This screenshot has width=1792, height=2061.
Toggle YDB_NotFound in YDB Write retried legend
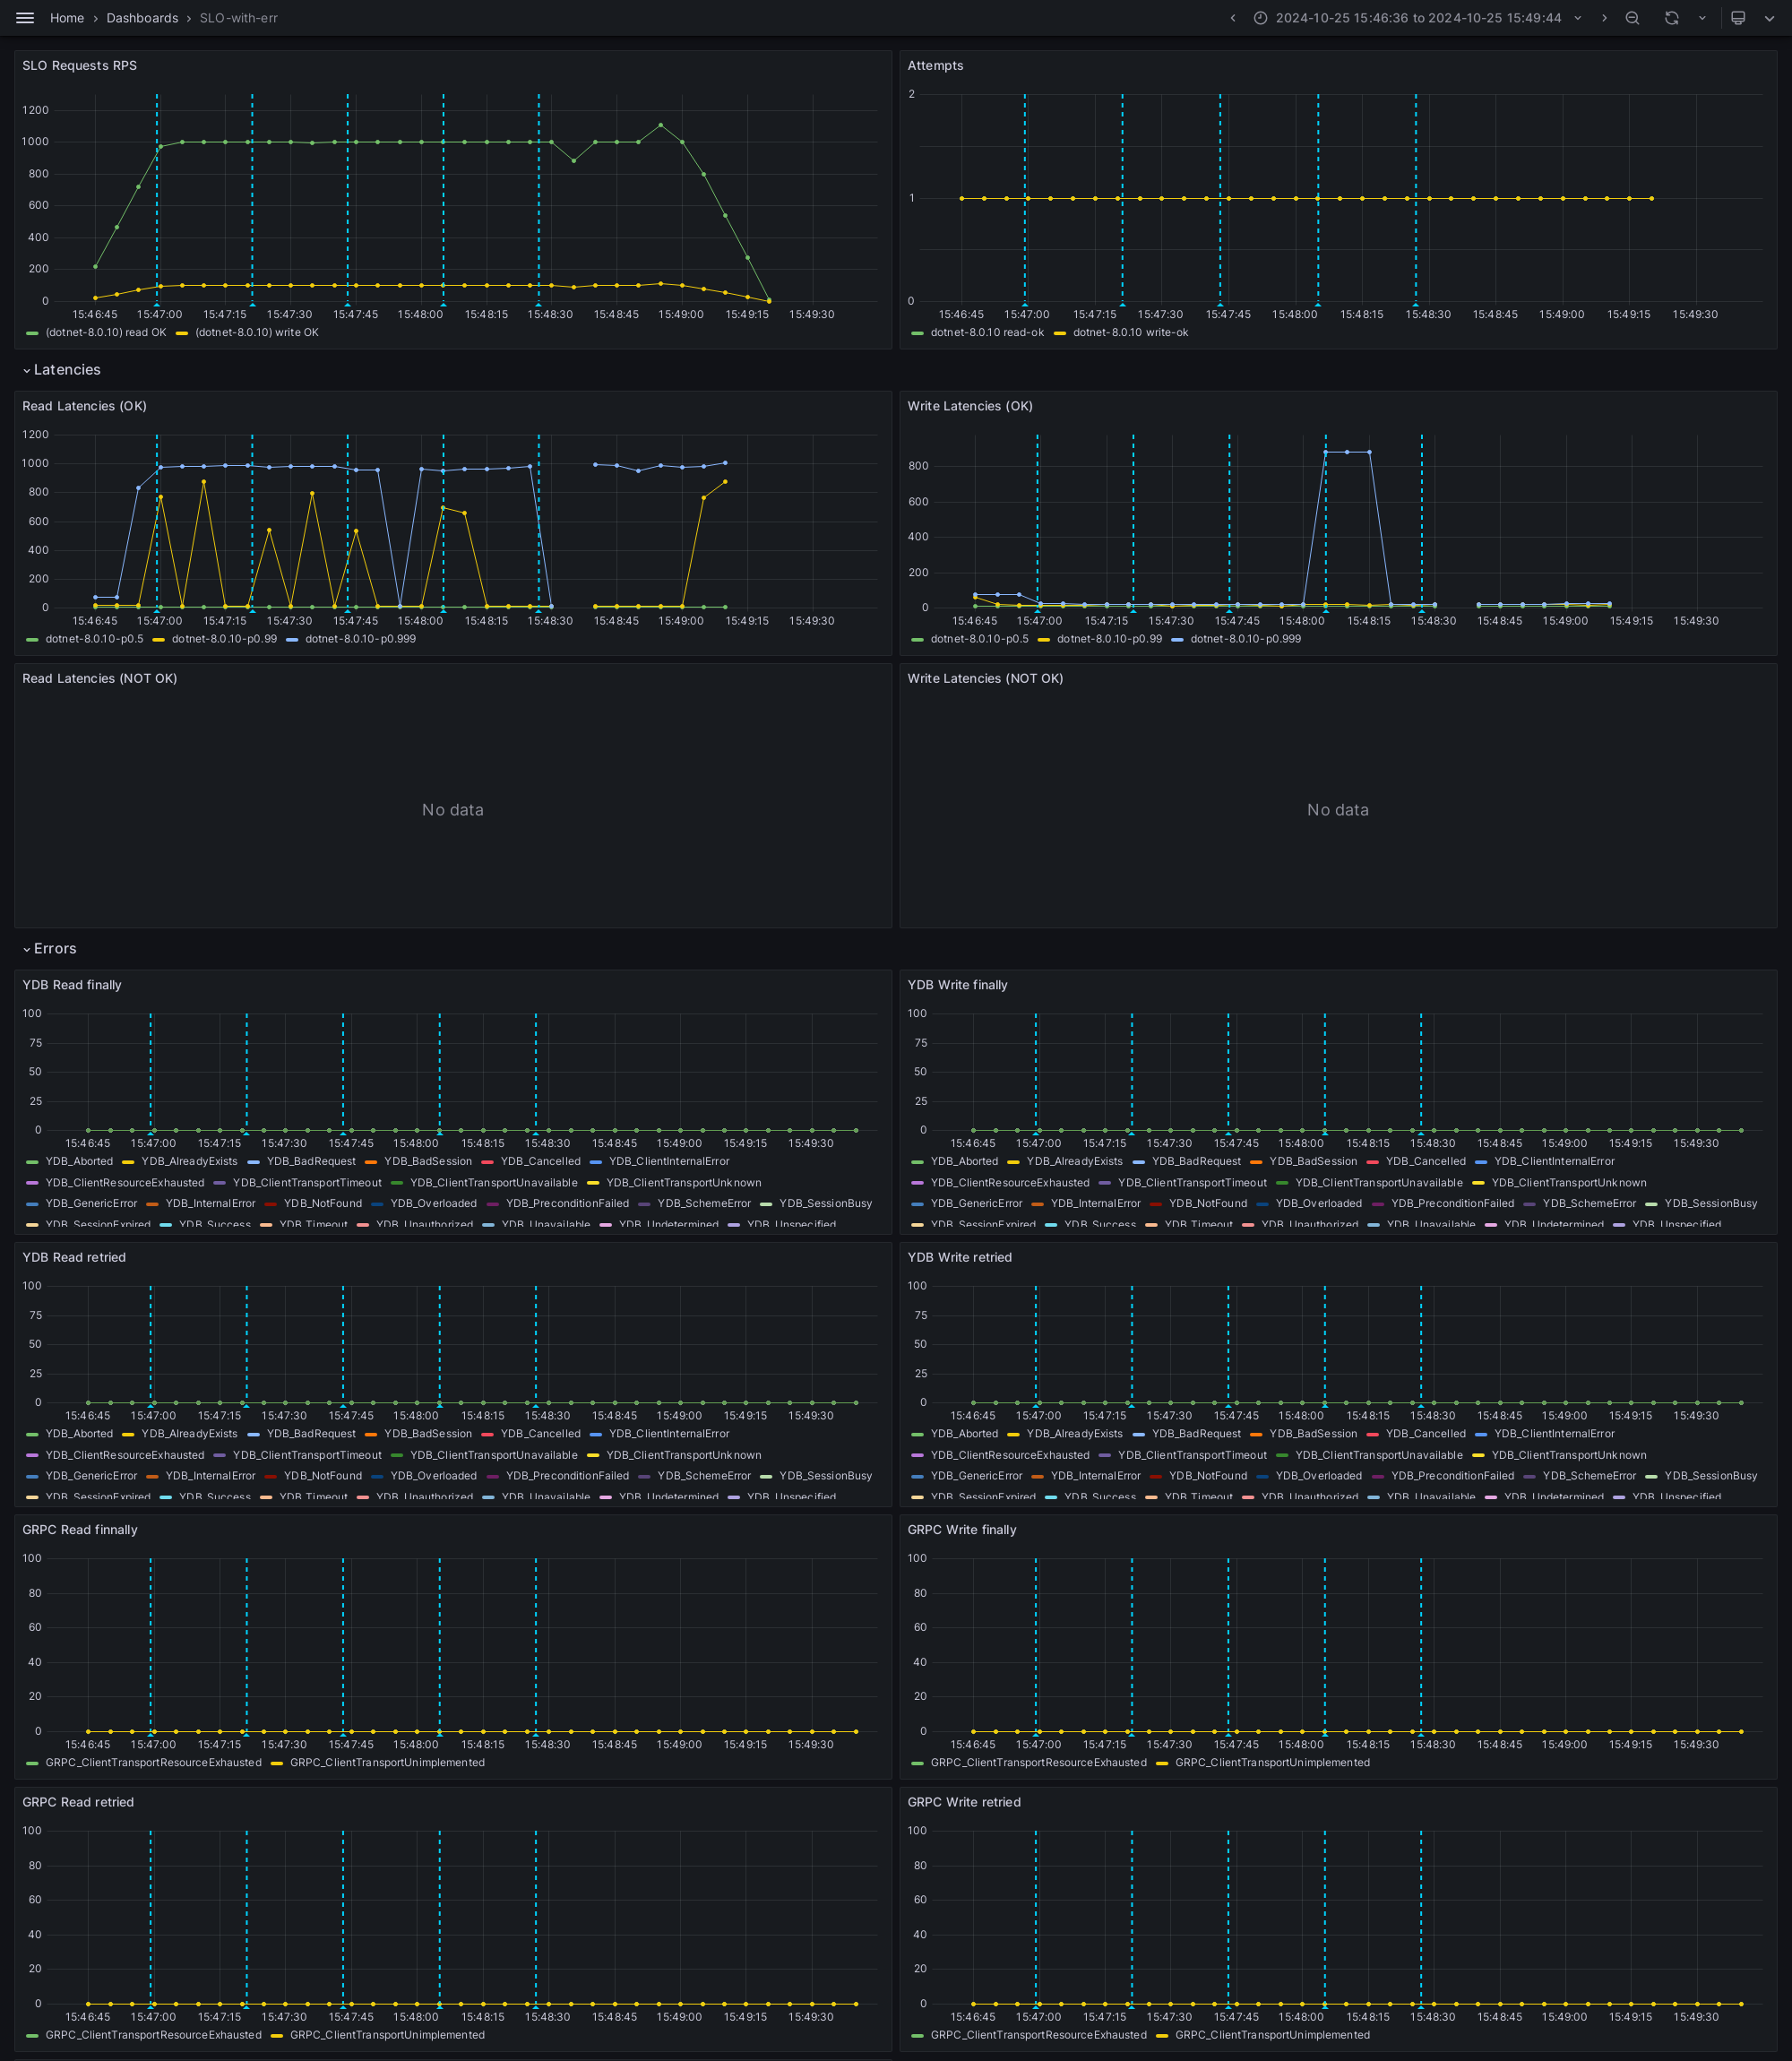click(x=1208, y=1476)
